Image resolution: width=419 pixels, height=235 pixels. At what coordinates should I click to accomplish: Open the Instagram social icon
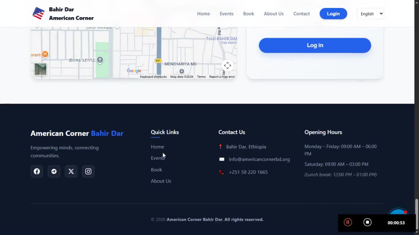point(88,171)
